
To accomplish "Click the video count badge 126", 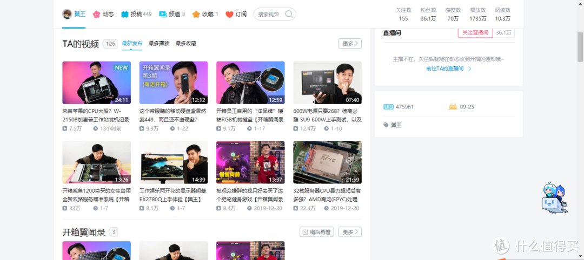I will [x=110, y=44].
